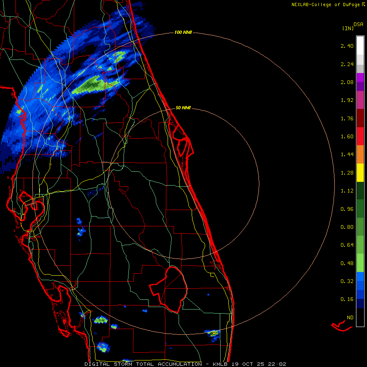Select the 1.76 legend value
The width and height of the screenshot is (367, 367).
click(347, 118)
